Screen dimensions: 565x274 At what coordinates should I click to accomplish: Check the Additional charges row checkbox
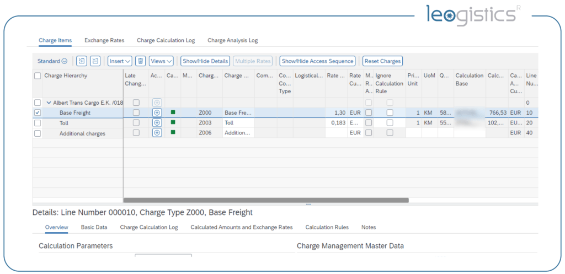[x=38, y=133]
